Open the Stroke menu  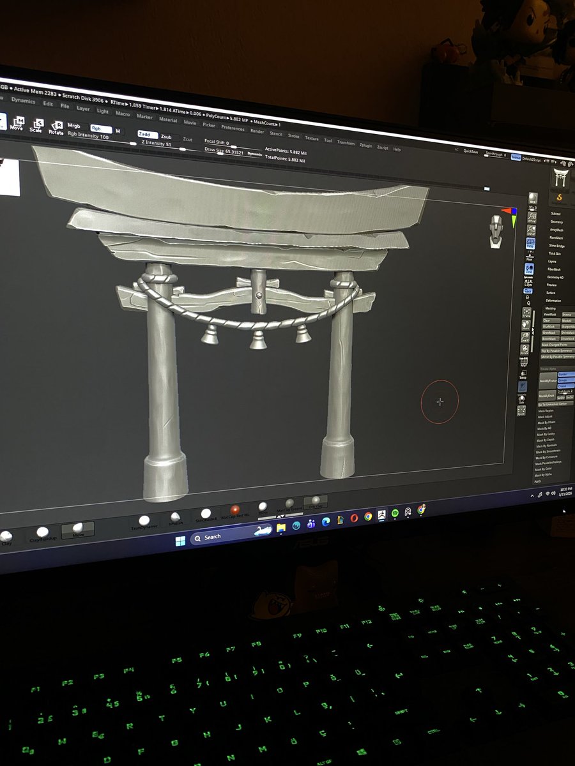(293, 135)
